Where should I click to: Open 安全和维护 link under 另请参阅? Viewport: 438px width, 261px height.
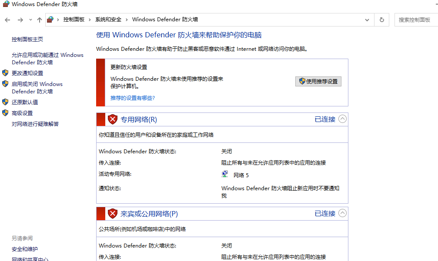click(25, 249)
